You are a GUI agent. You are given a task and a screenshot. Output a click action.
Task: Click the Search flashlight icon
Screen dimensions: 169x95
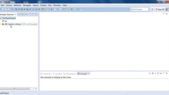tap(49, 9)
